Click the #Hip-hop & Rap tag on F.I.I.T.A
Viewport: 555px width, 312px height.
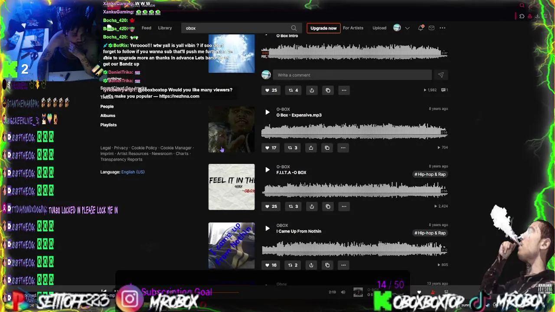(x=430, y=174)
